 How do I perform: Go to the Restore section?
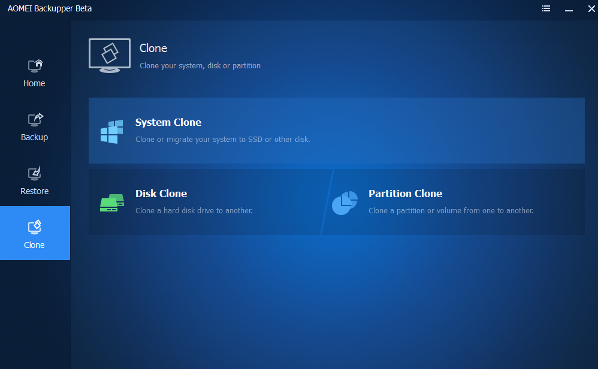click(34, 181)
